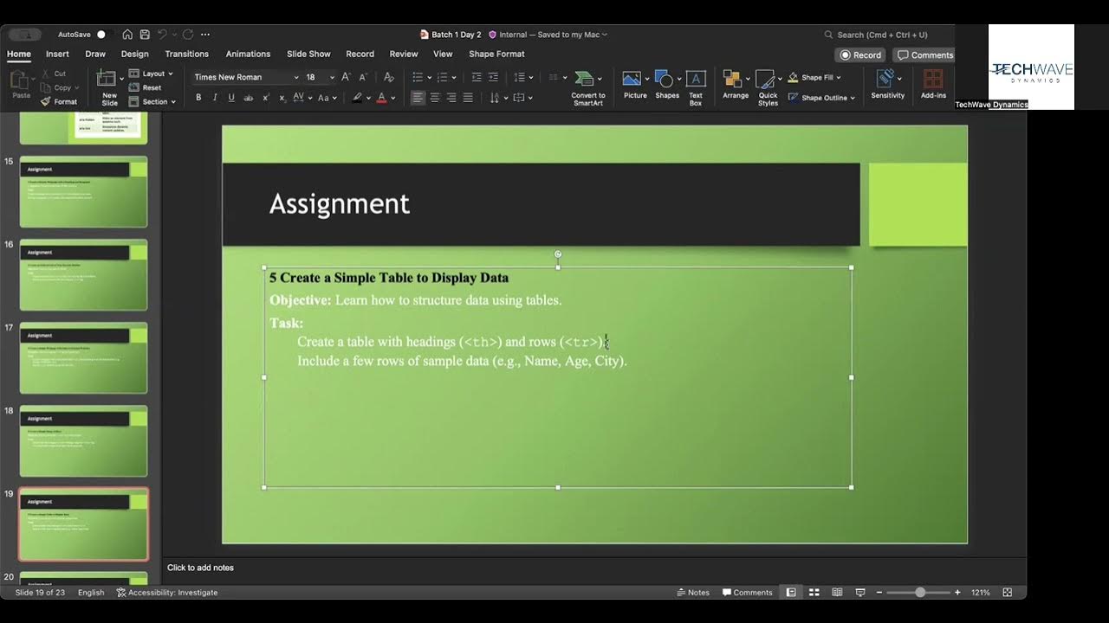This screenshot has width=1109, height=623.
Task: Toggle Italic formatting
Action: [x=215, y=98]
